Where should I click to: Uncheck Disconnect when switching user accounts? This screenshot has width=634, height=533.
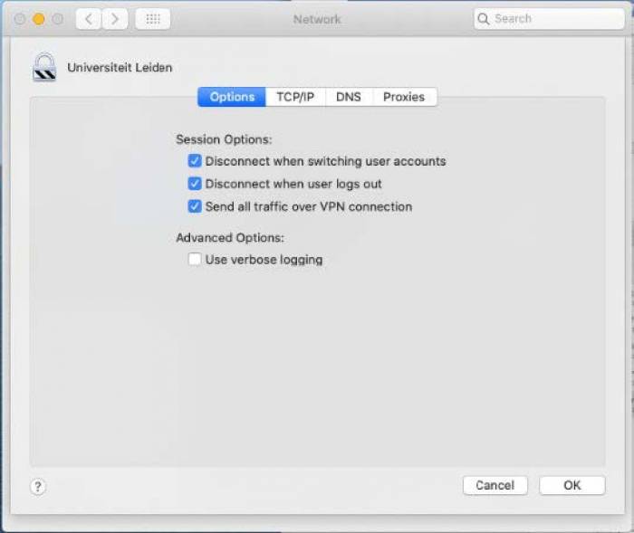click(x=194, y=161)
